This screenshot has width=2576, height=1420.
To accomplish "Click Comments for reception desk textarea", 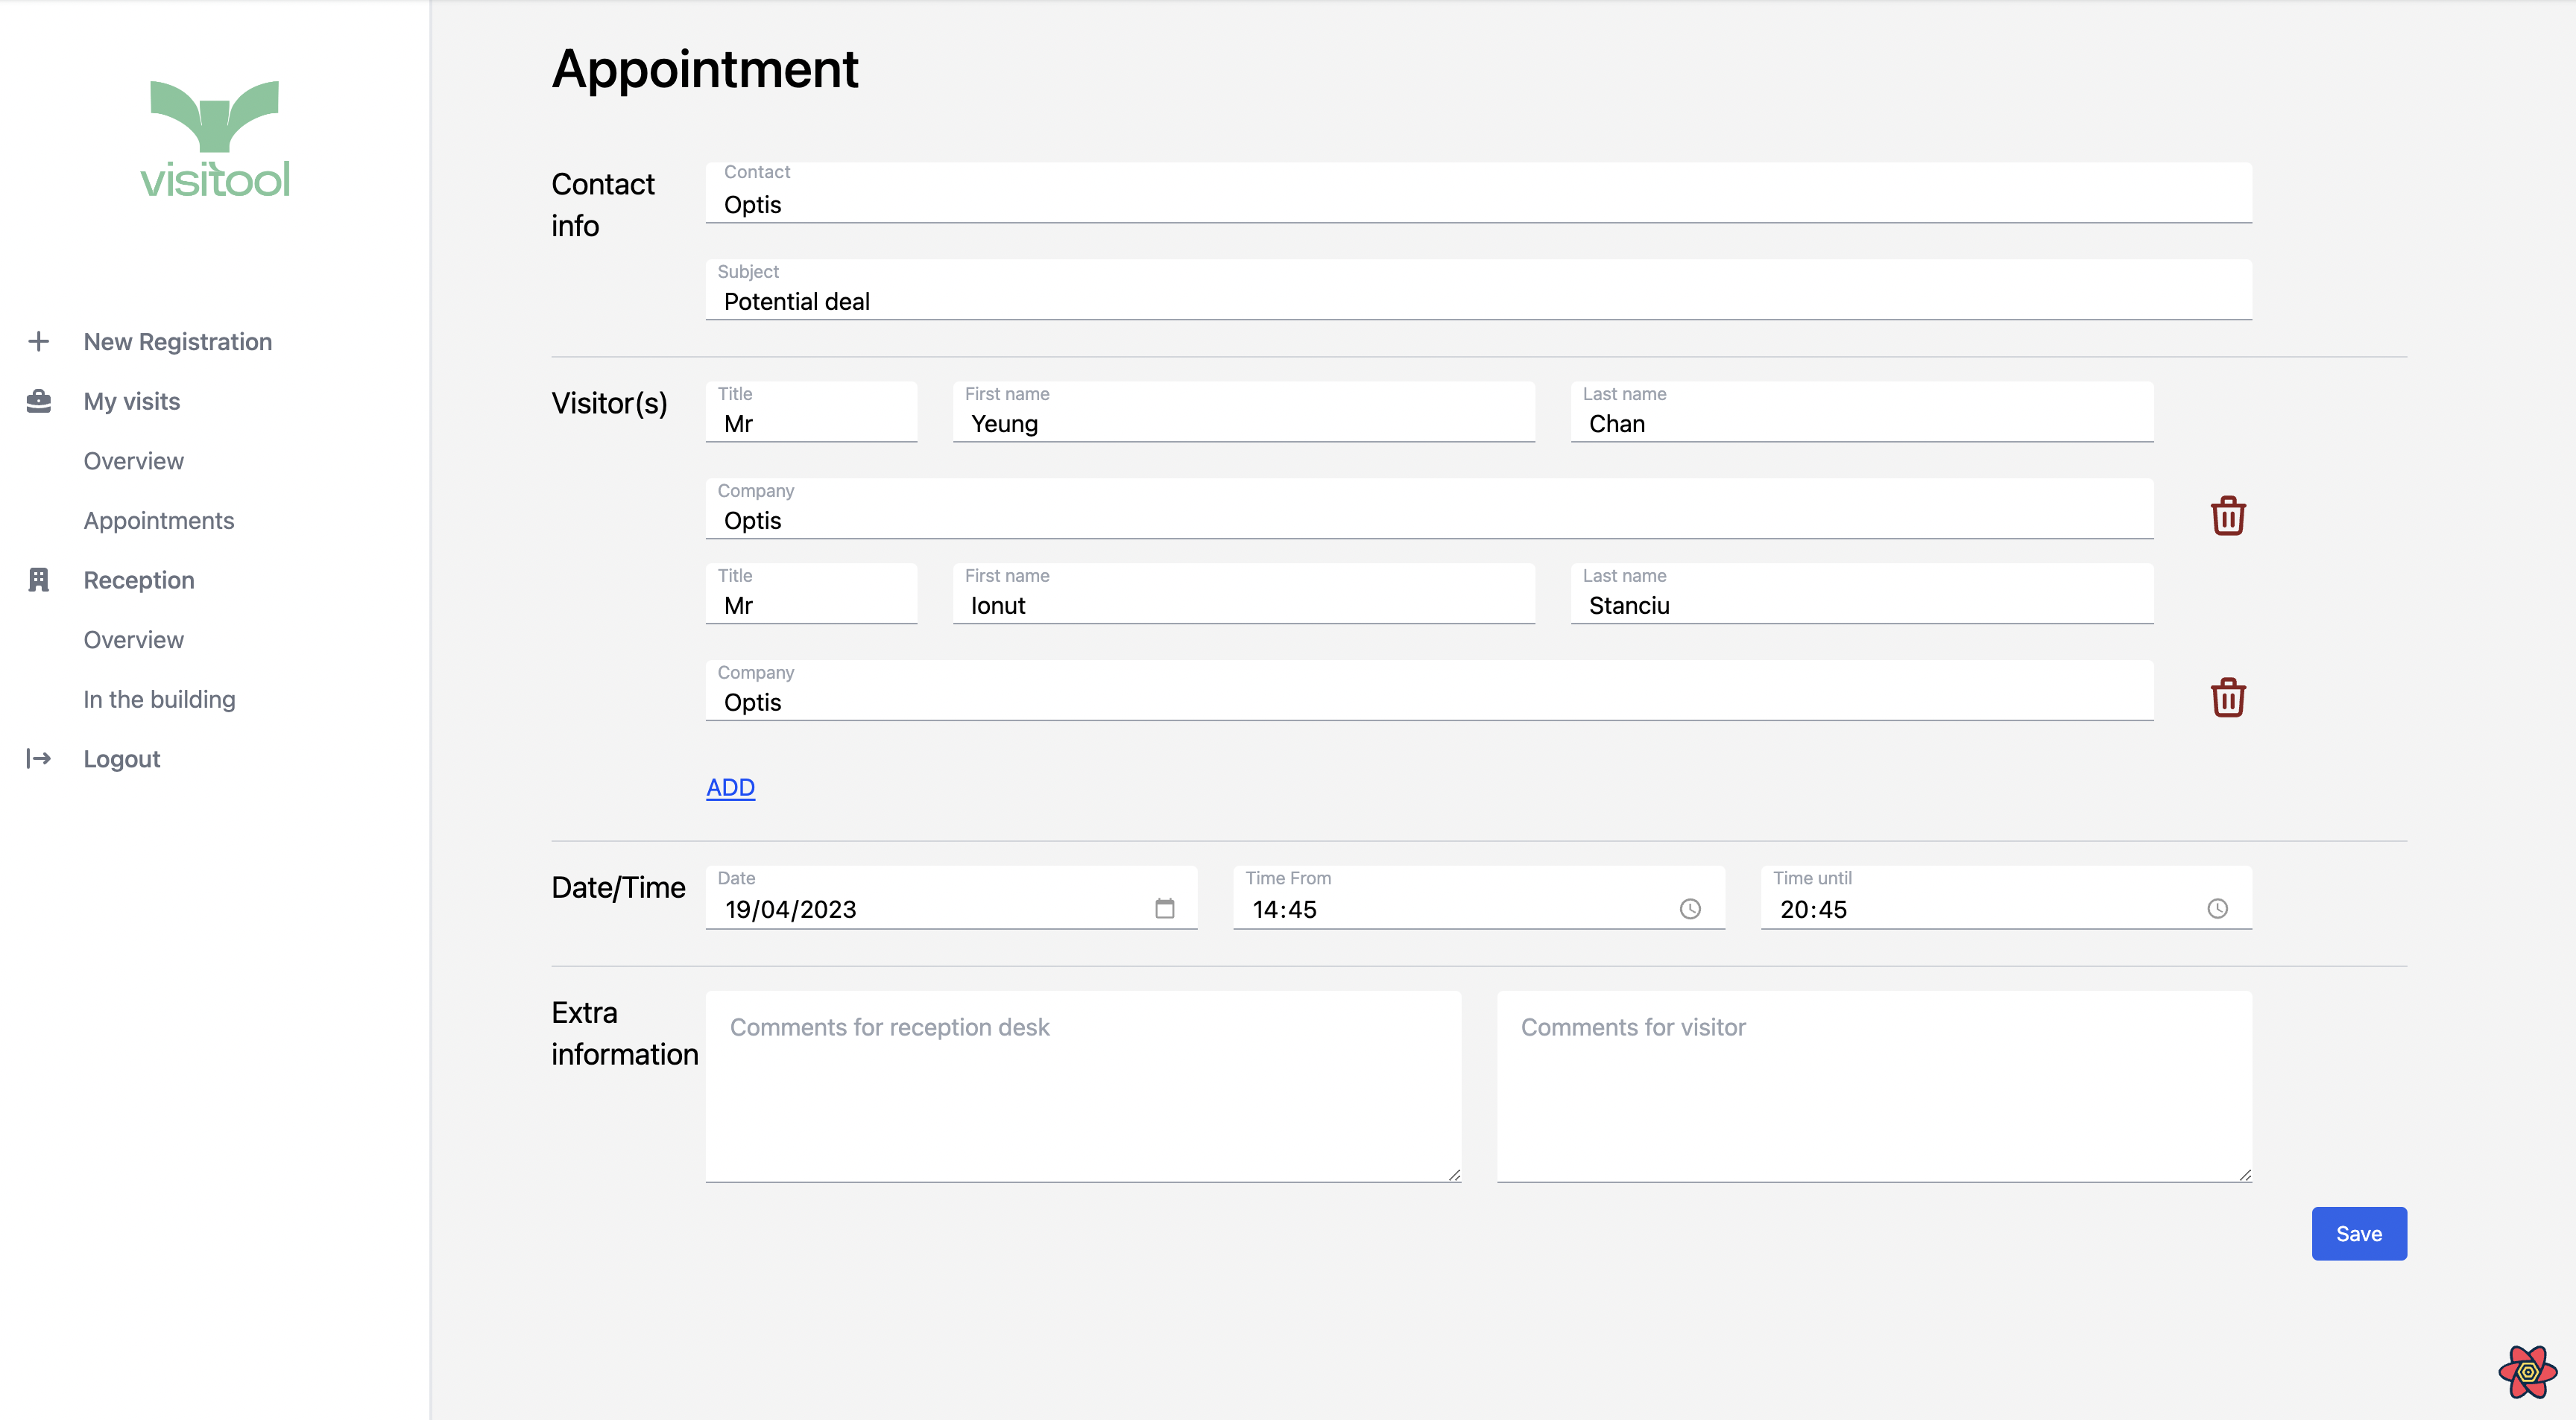I will coord(1083,1086).
